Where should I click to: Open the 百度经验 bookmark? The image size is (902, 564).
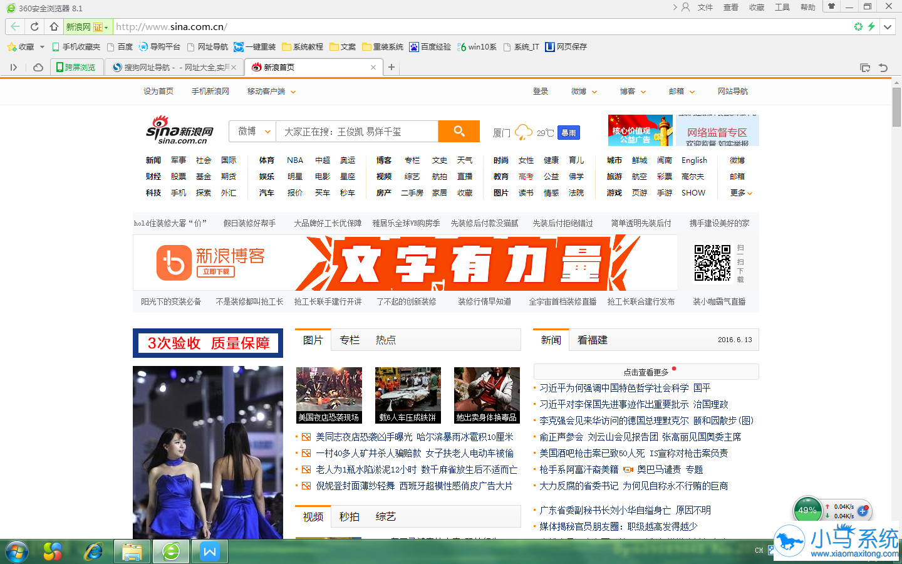click(x=430, y=47)
